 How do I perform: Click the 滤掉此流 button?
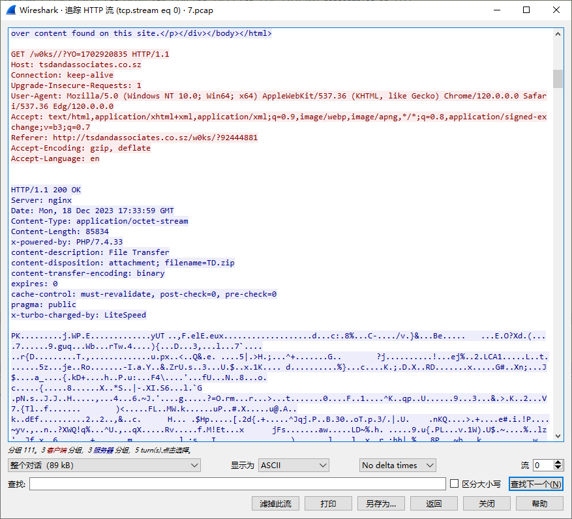[275, 503]
